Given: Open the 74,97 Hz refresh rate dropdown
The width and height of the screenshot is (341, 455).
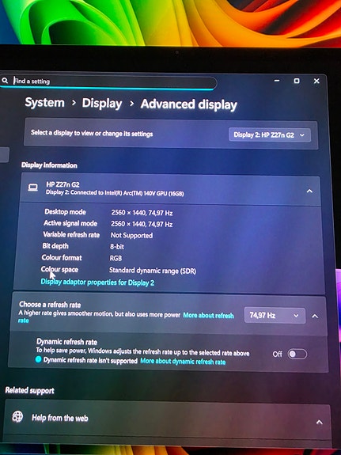Looking at the screenshot, I should [275, 316].
